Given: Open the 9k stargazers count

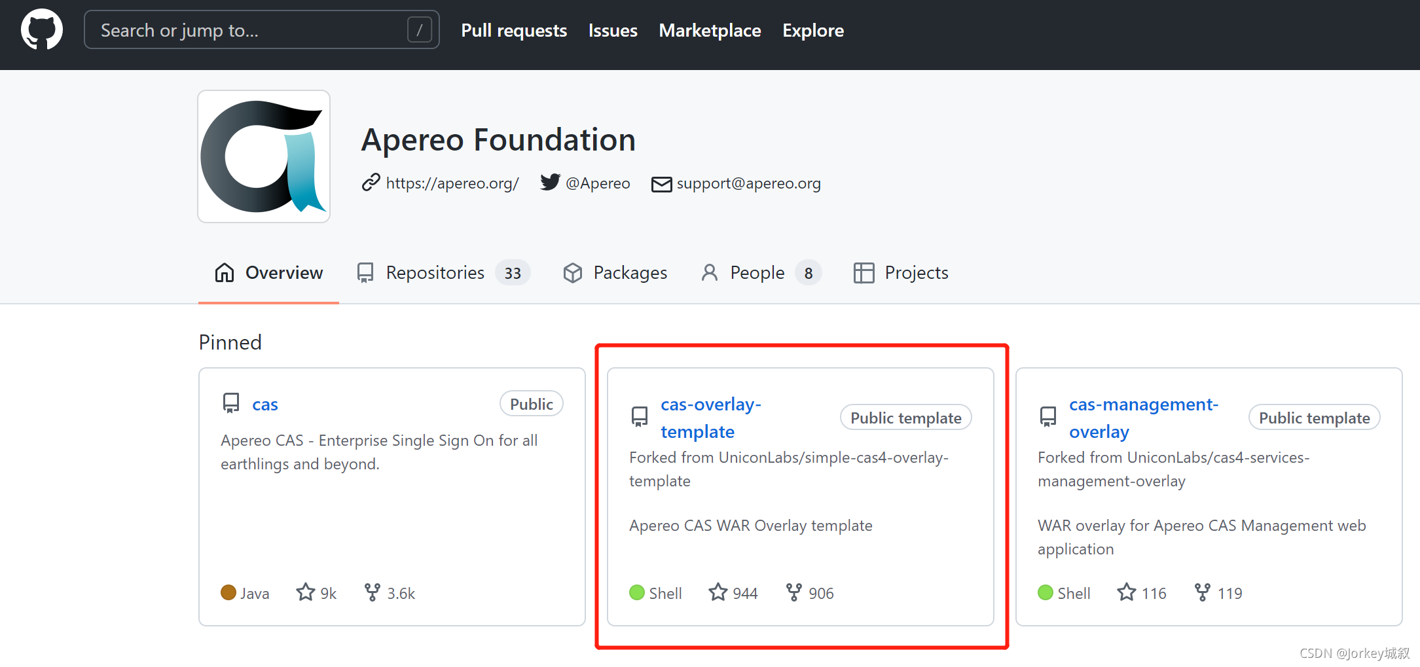Looking at the screenshot, I should click(x=329, y=594).
